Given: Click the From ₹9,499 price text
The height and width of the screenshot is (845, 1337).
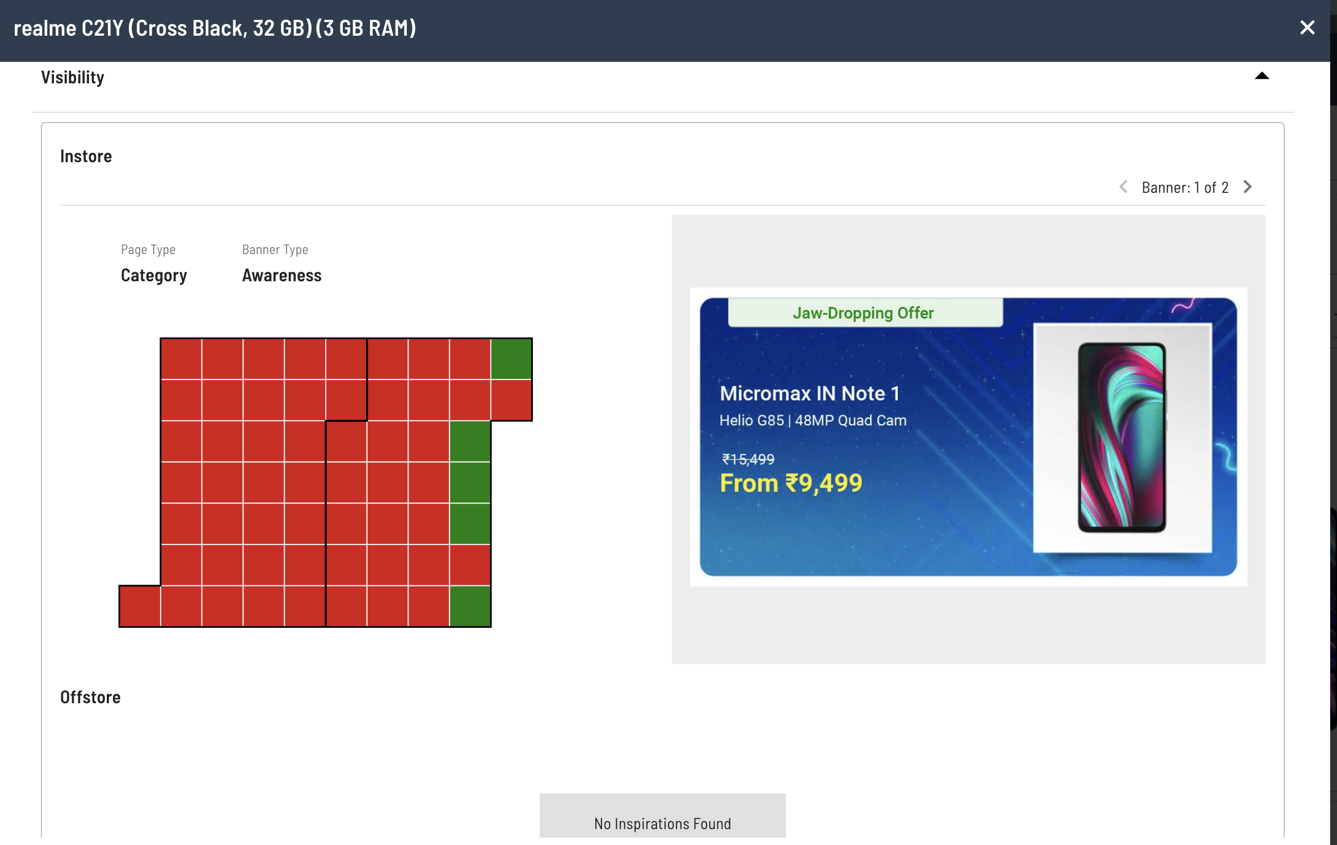Looking at the screenshot, I should [791, 484].
